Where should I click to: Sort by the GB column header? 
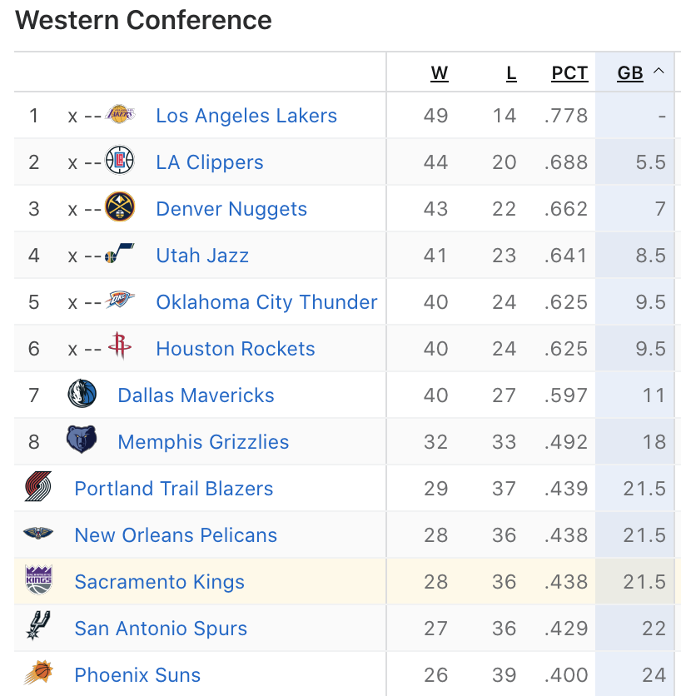click(x=630, y=73)
